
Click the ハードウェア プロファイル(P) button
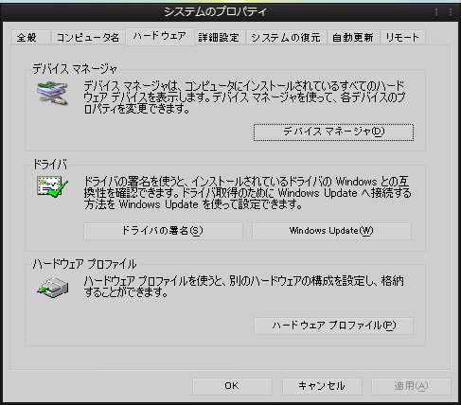pos(333,326)
